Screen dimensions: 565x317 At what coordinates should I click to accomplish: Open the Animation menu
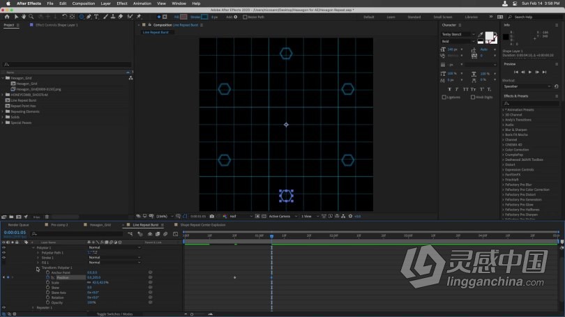(x=142, y=3)
